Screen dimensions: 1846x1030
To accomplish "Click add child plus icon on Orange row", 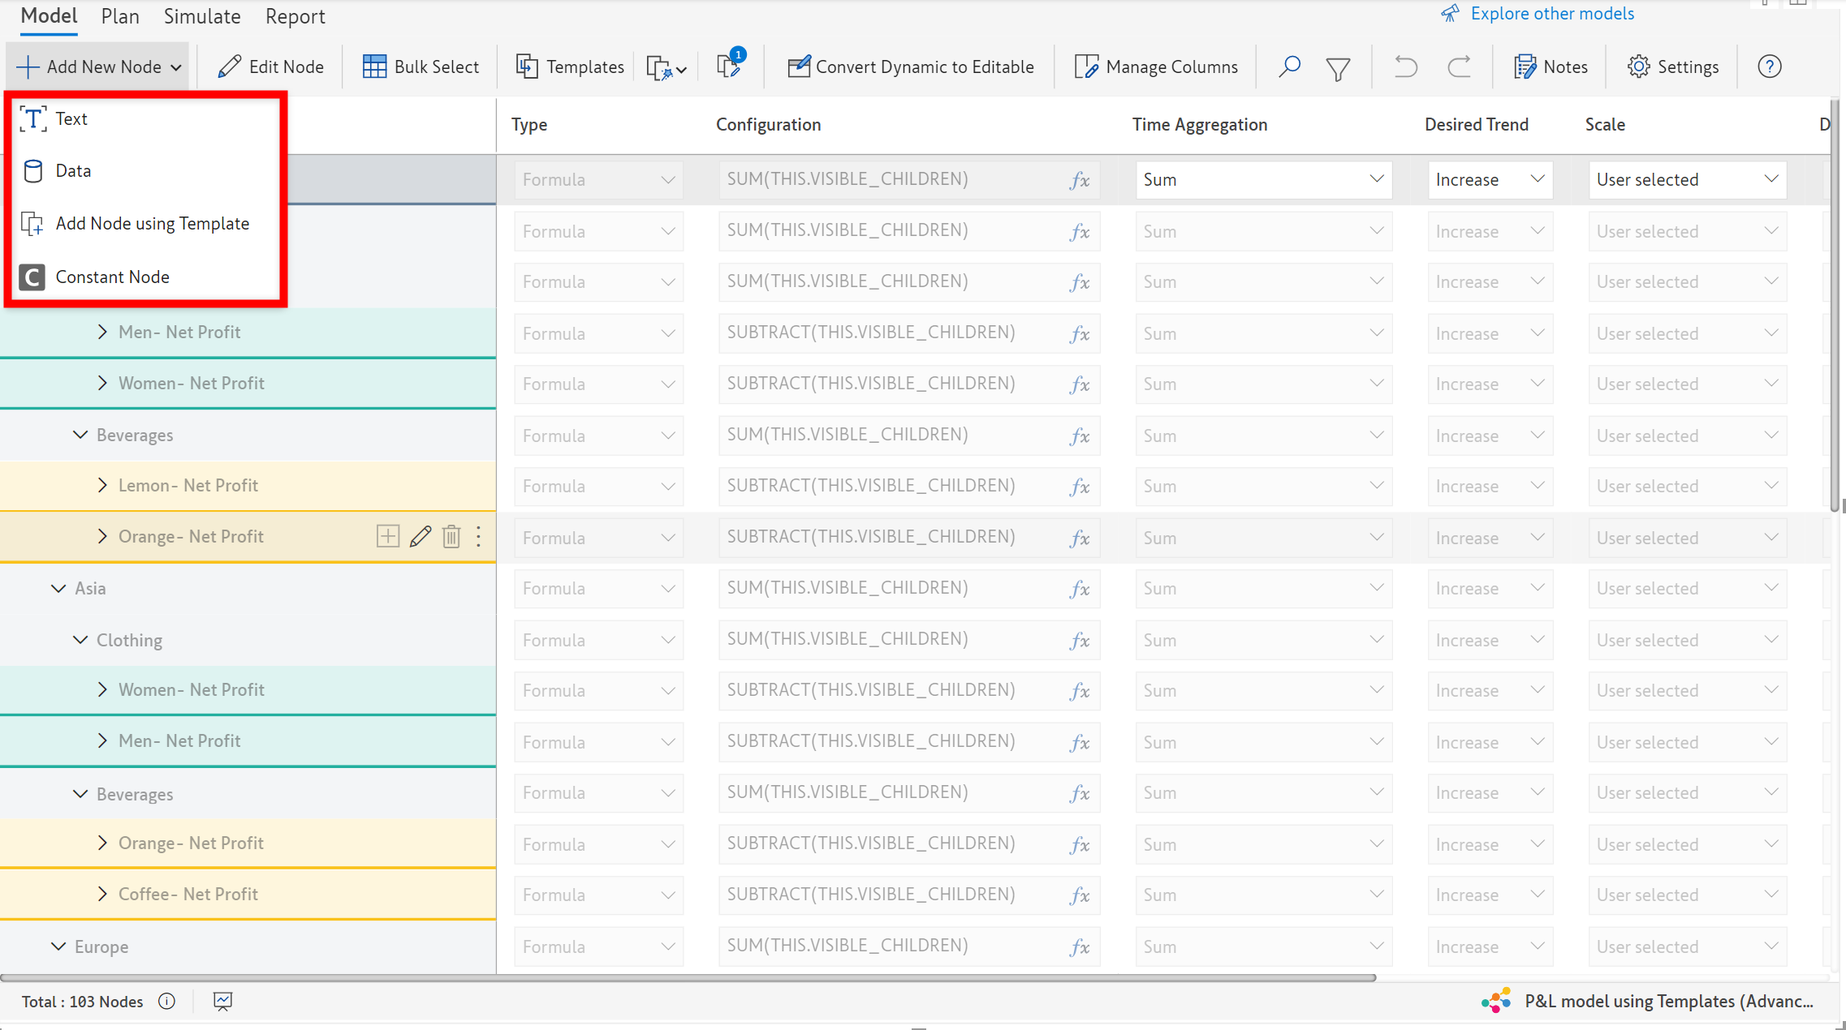I will point(388,536).
